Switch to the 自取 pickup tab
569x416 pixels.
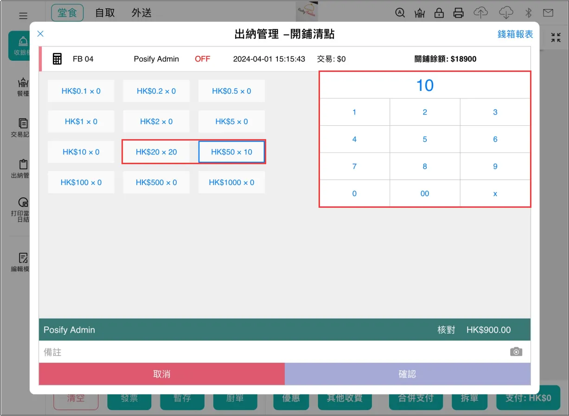tap(105, 13)
